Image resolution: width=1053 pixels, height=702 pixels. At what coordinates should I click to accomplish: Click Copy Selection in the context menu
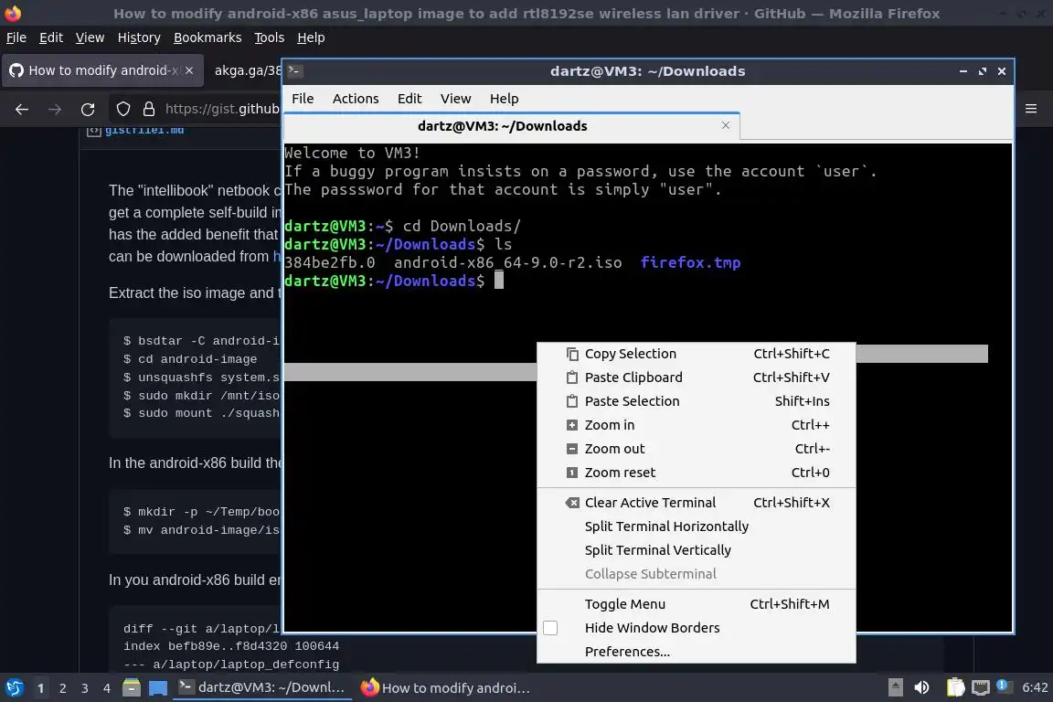(697, 354)
